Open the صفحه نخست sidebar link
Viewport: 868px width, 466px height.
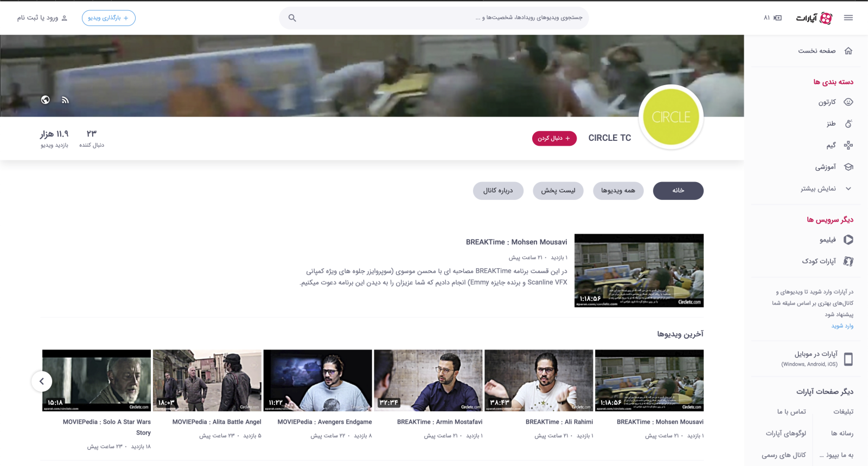(816, 51)
